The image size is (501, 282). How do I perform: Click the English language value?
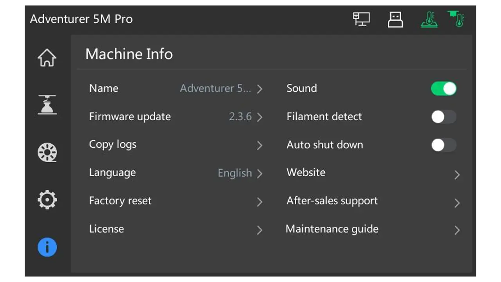tap(235, 173)
